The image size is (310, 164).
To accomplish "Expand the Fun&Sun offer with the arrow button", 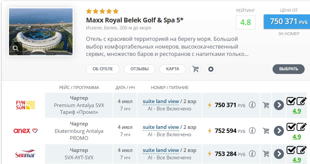I will point(279,105).
